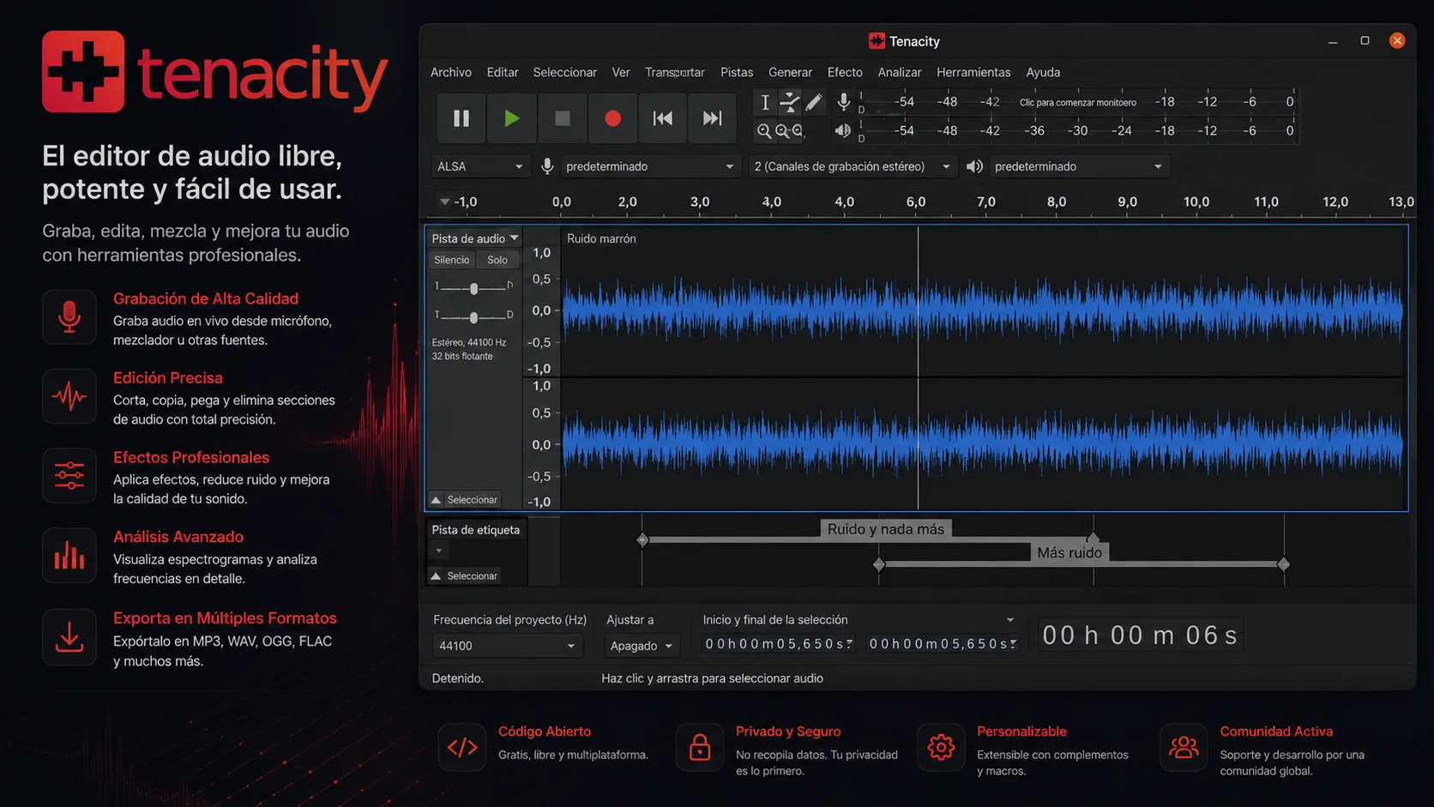The height and width of the screenshot is (807, 1434).
Task: Skip to the start of the project
Action: coord(662,118)
